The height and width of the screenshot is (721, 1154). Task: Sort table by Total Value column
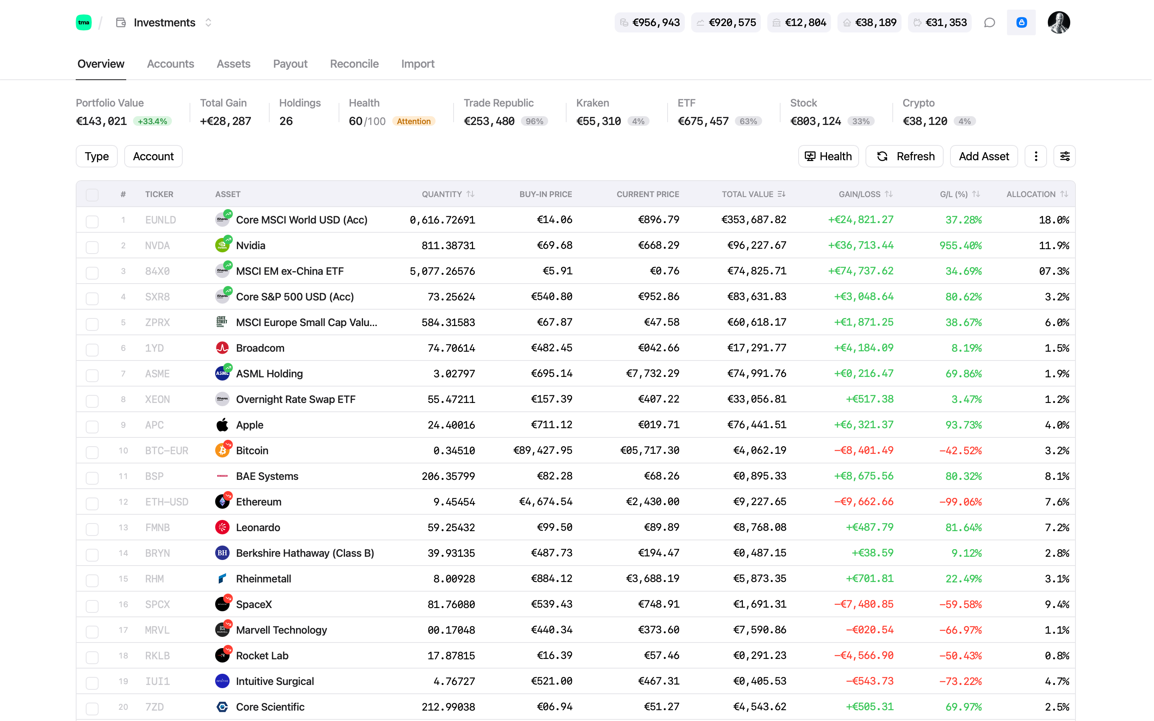(753, 194)
